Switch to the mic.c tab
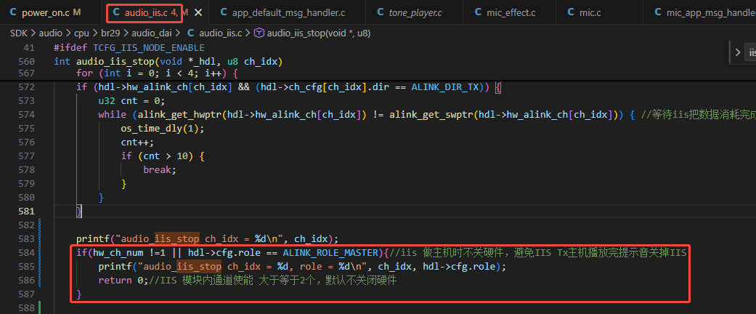756x314 pixels. click(590, 13)
